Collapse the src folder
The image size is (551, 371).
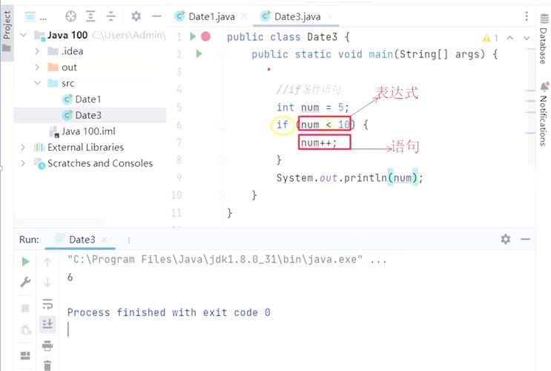[x=38, y=83]
